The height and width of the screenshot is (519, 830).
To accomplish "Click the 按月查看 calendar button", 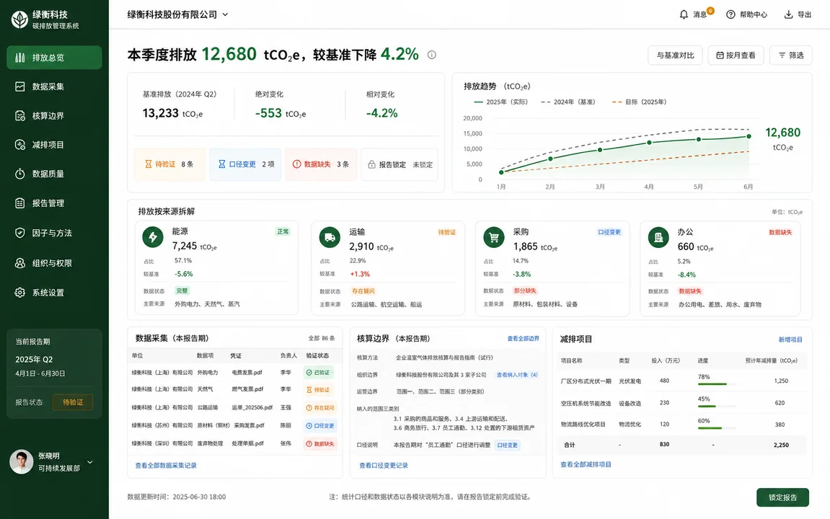I will (736, 55).
